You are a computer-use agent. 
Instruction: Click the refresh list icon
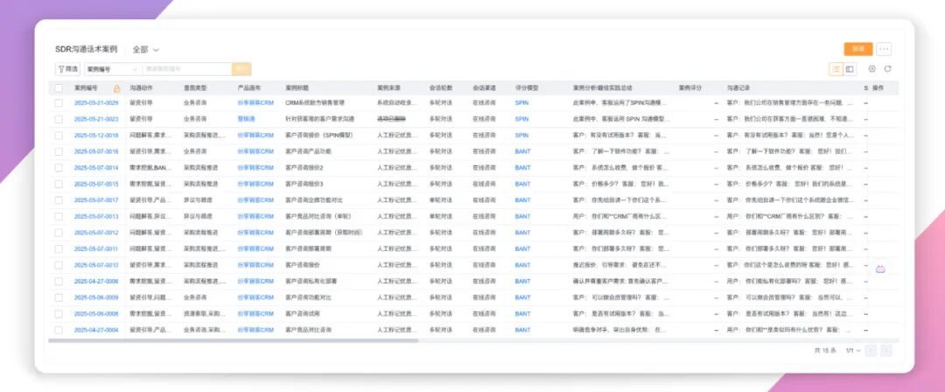(887, 69)
